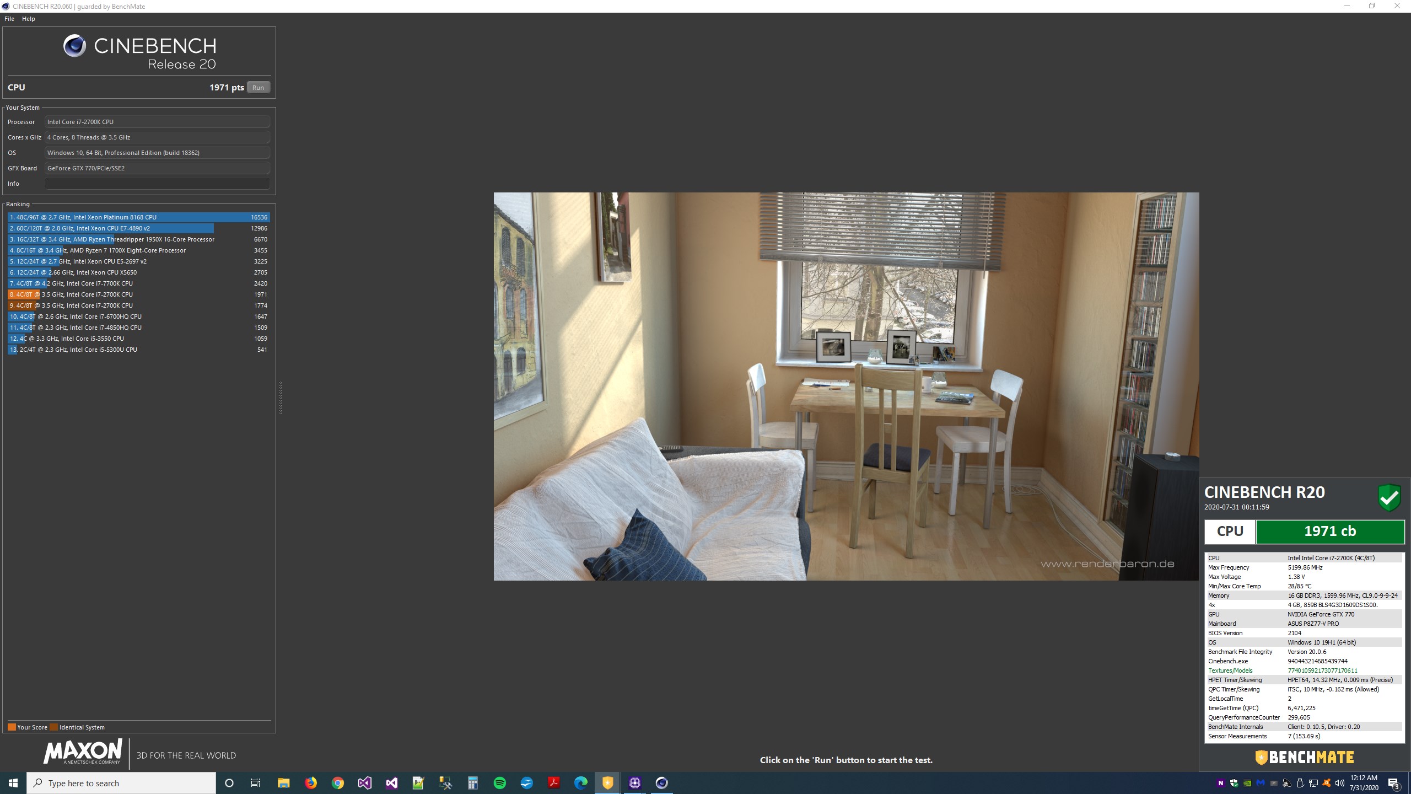
Task: Click the volume speaker tray icon
Action: coord(1340,783)
